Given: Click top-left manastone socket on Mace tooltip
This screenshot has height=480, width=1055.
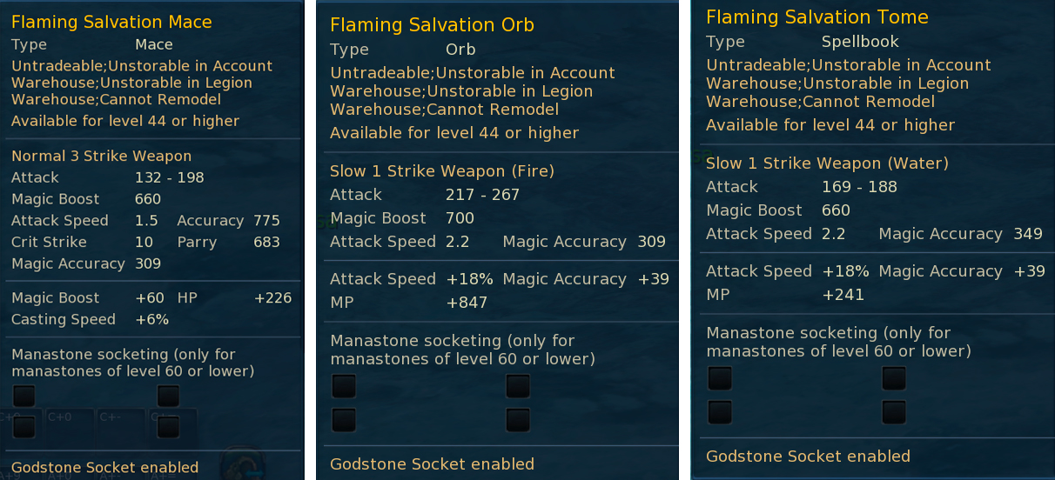Looking at the screenshot, I should (x=24, y=397).
